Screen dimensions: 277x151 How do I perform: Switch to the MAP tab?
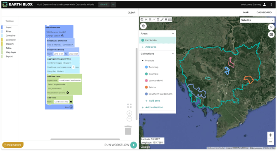[x=246, y=12]
